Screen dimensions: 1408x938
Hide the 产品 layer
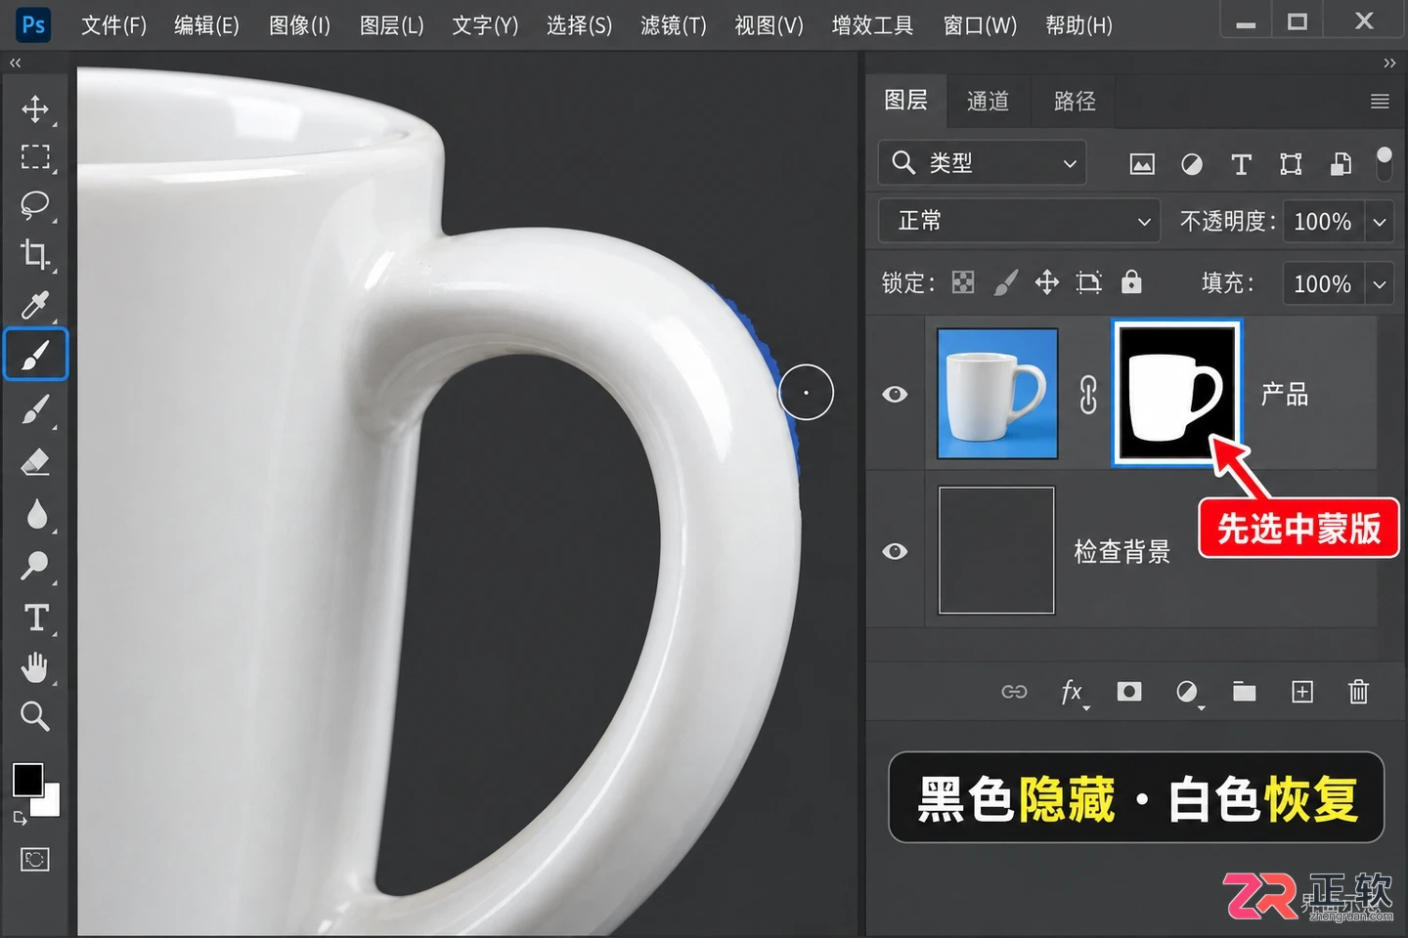pos(895,394)
